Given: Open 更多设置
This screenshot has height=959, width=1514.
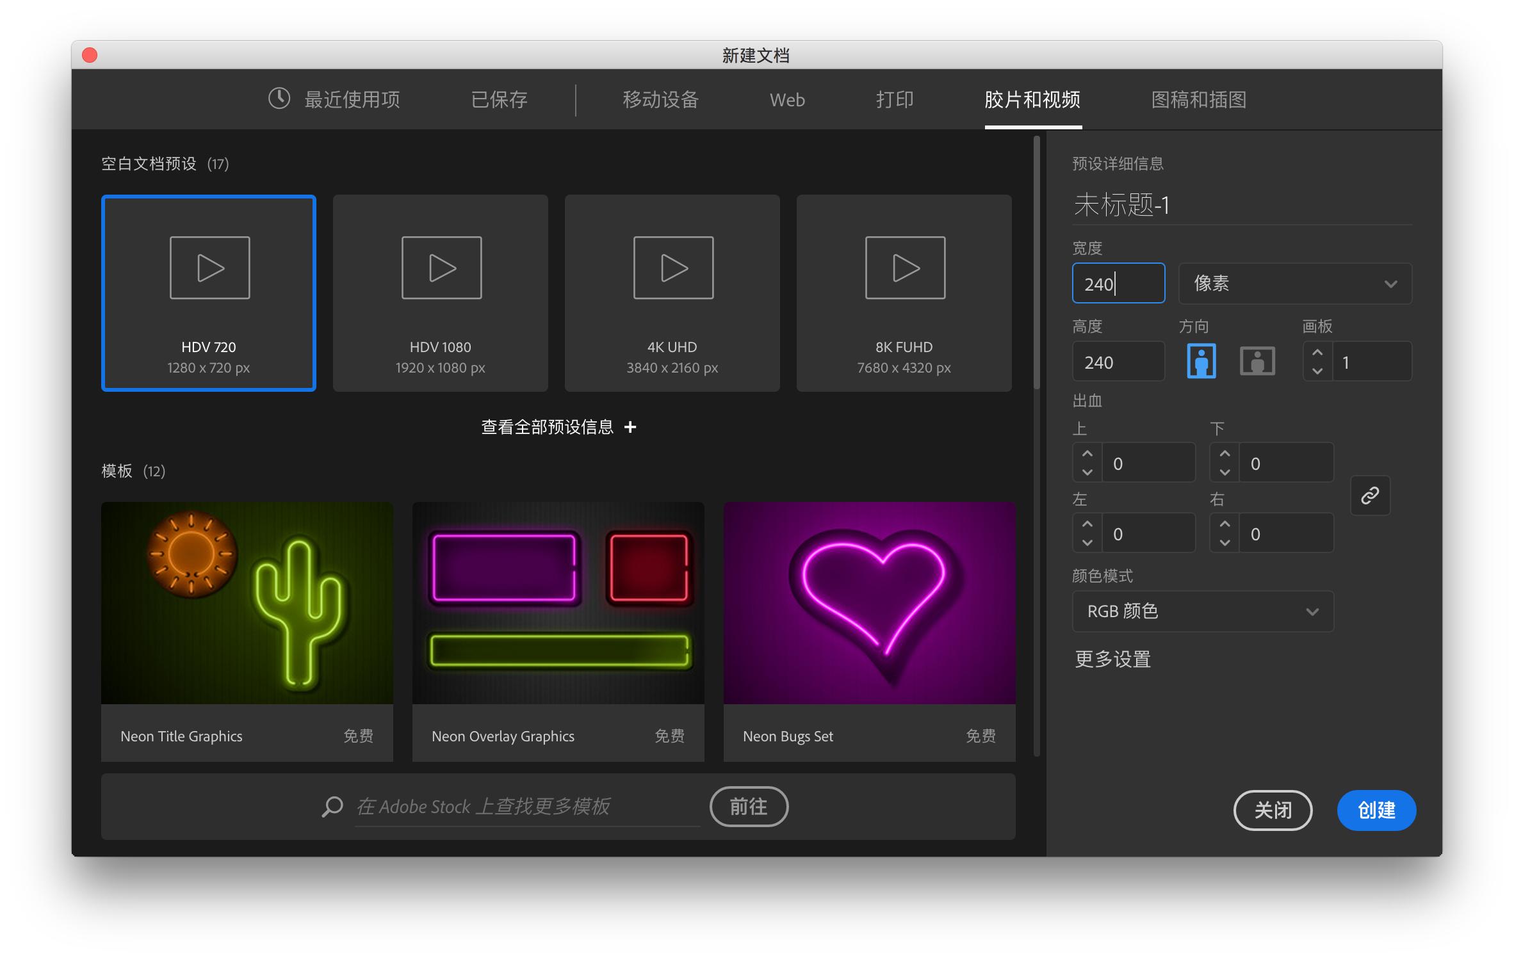Looking at the screenshot, I should click(x=1112, y=659).
